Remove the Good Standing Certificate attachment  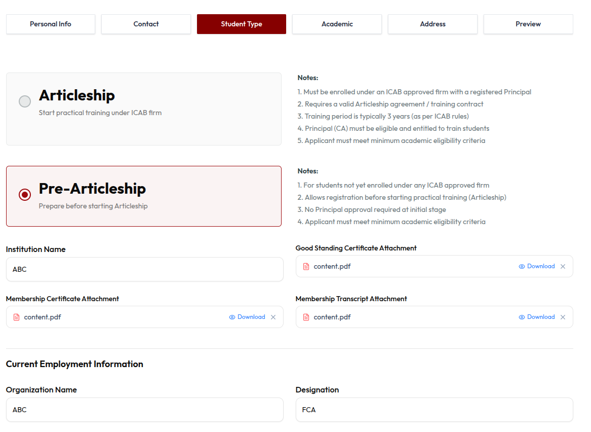click(563, 266)
